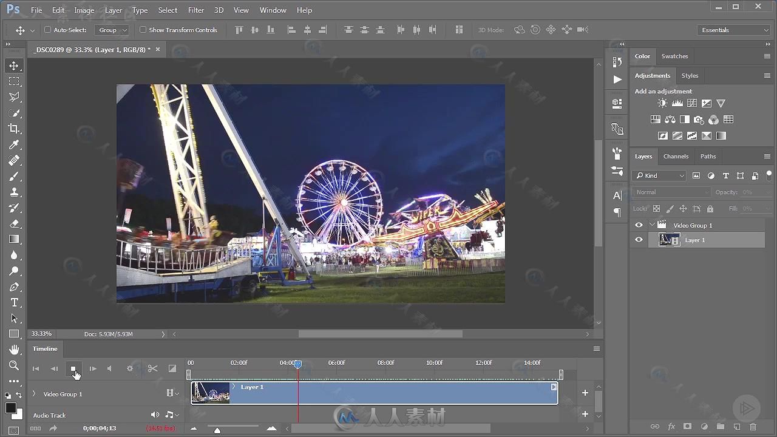
Task: Step to next frame button
Action: point(92,368)
